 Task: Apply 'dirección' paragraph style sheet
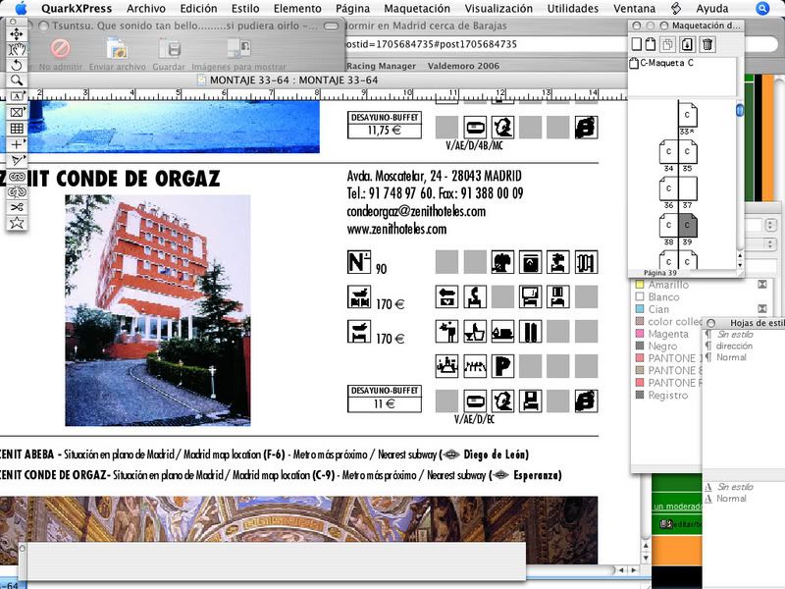734,347
